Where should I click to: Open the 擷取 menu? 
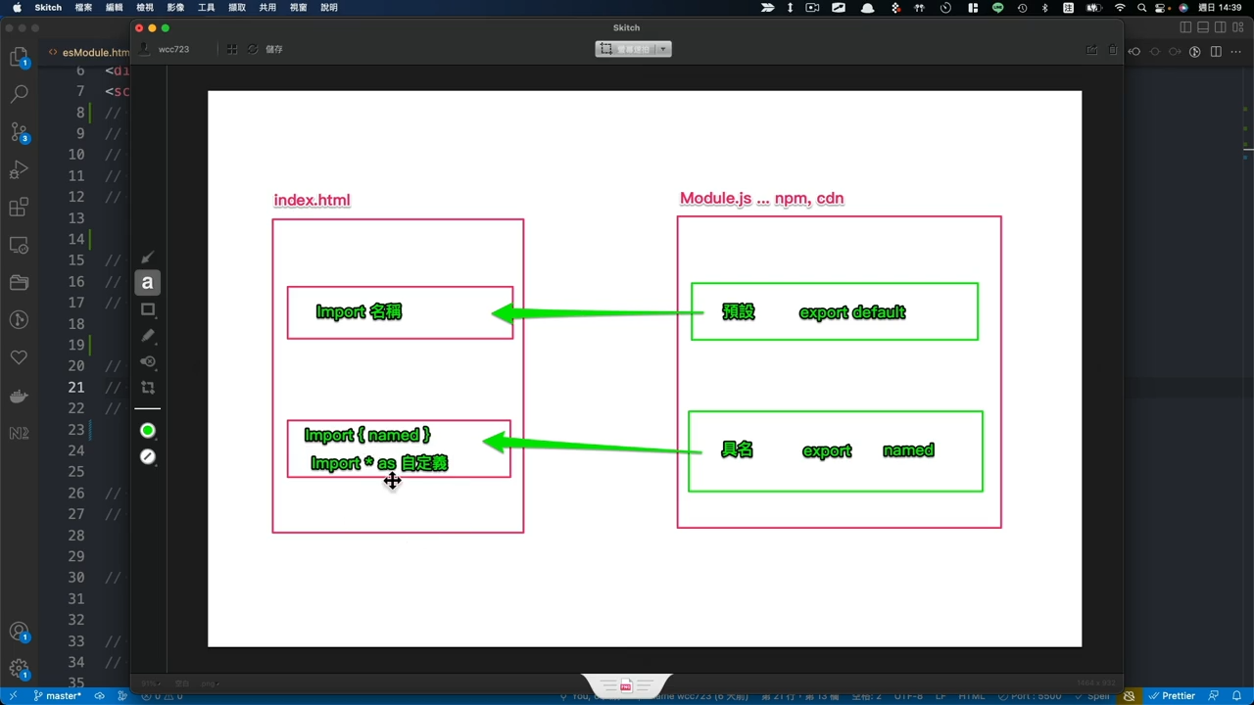tap(237, 7)
